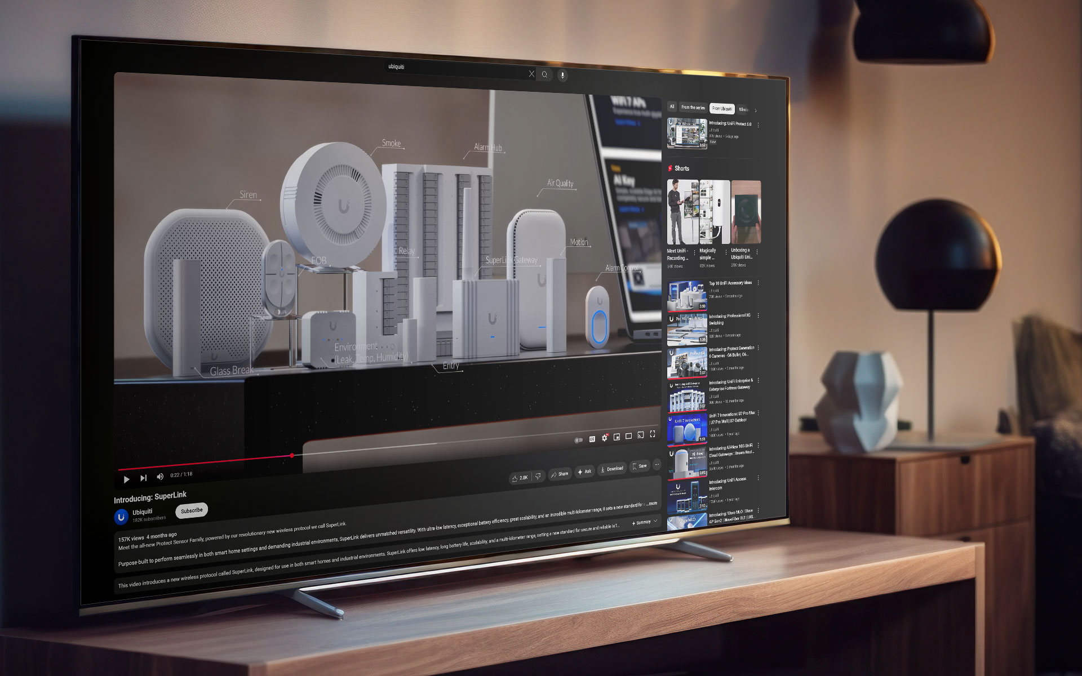Subscribe to the Ubiquiti channel
The image size is (1082, 676).
pyautogui.click(x=192, y=510)
